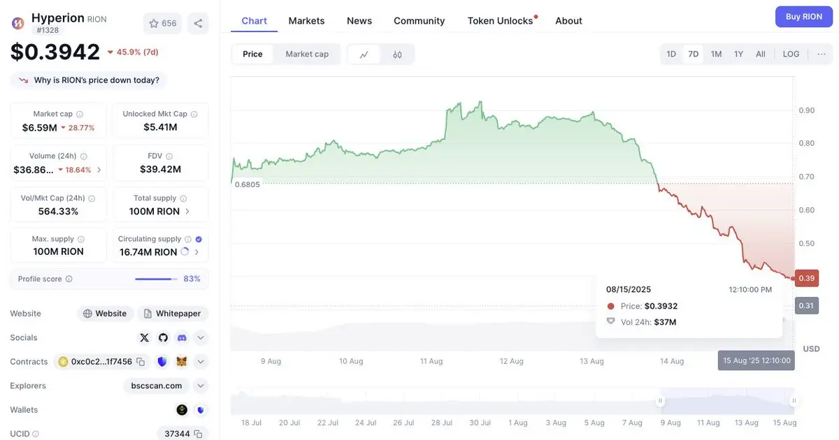This screenshot has height=440, width=839.
Task: Expand Total supply details chevron
Action: [x=187, y=211]
